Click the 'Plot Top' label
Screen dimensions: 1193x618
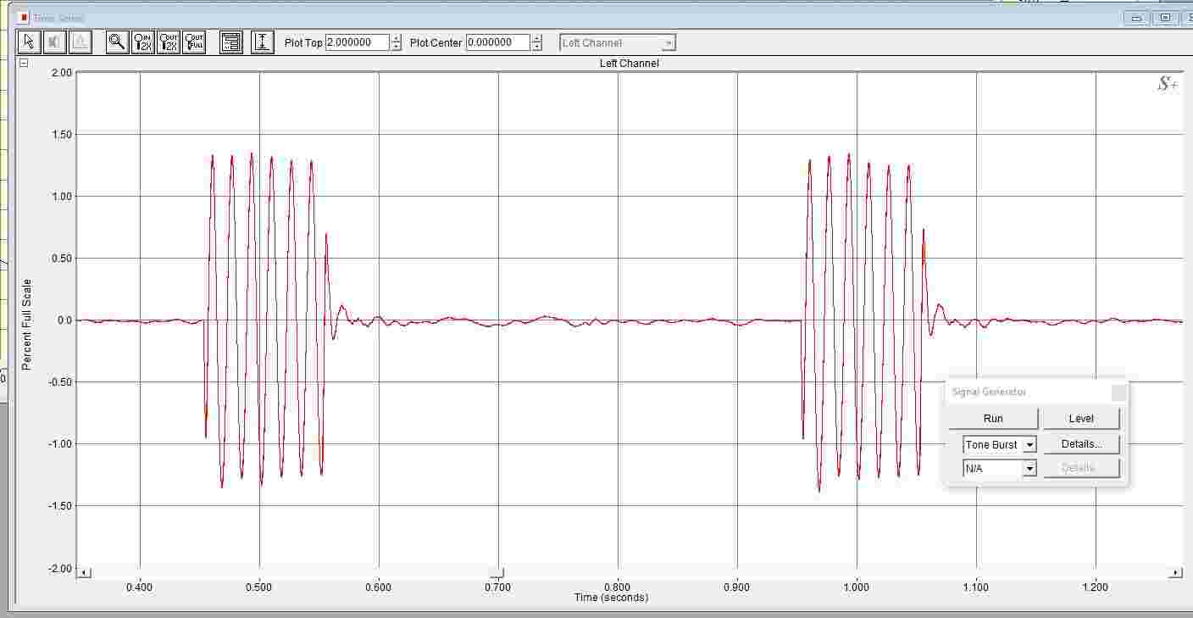click(303, 42)
